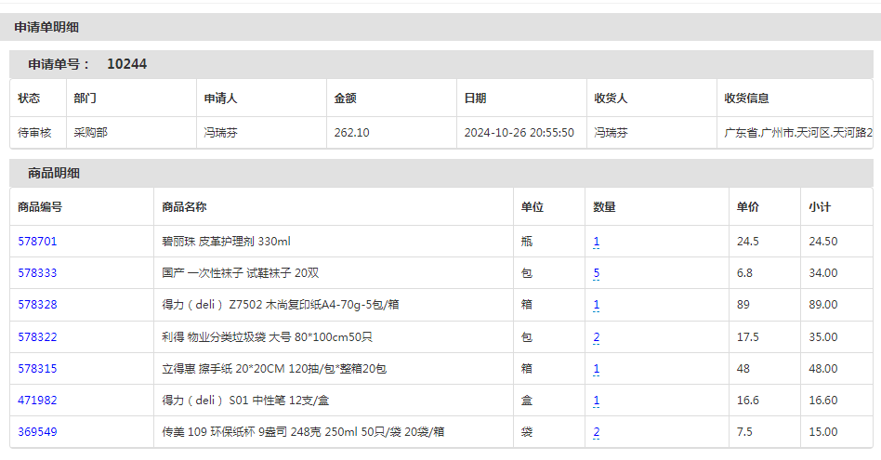This screenshot has width=881, height=460.
Task: Click subtotal 89.00
Action: 823,305
